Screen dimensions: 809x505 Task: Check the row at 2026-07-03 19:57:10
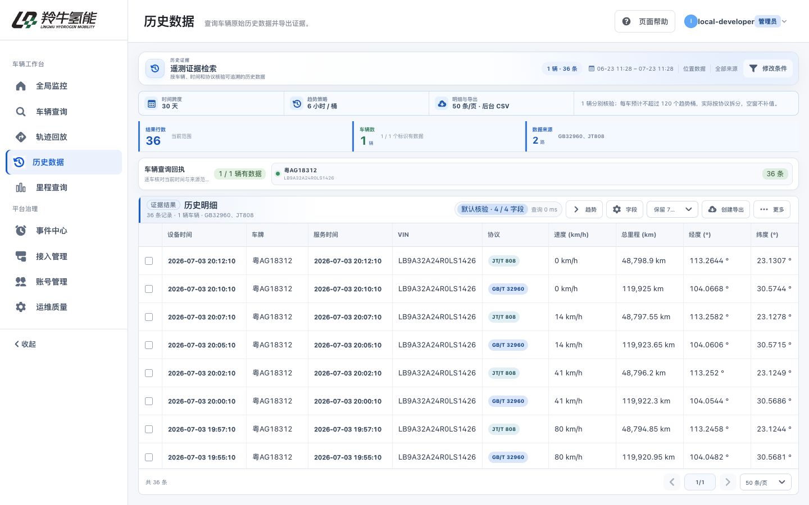click(x=149, y=429)
